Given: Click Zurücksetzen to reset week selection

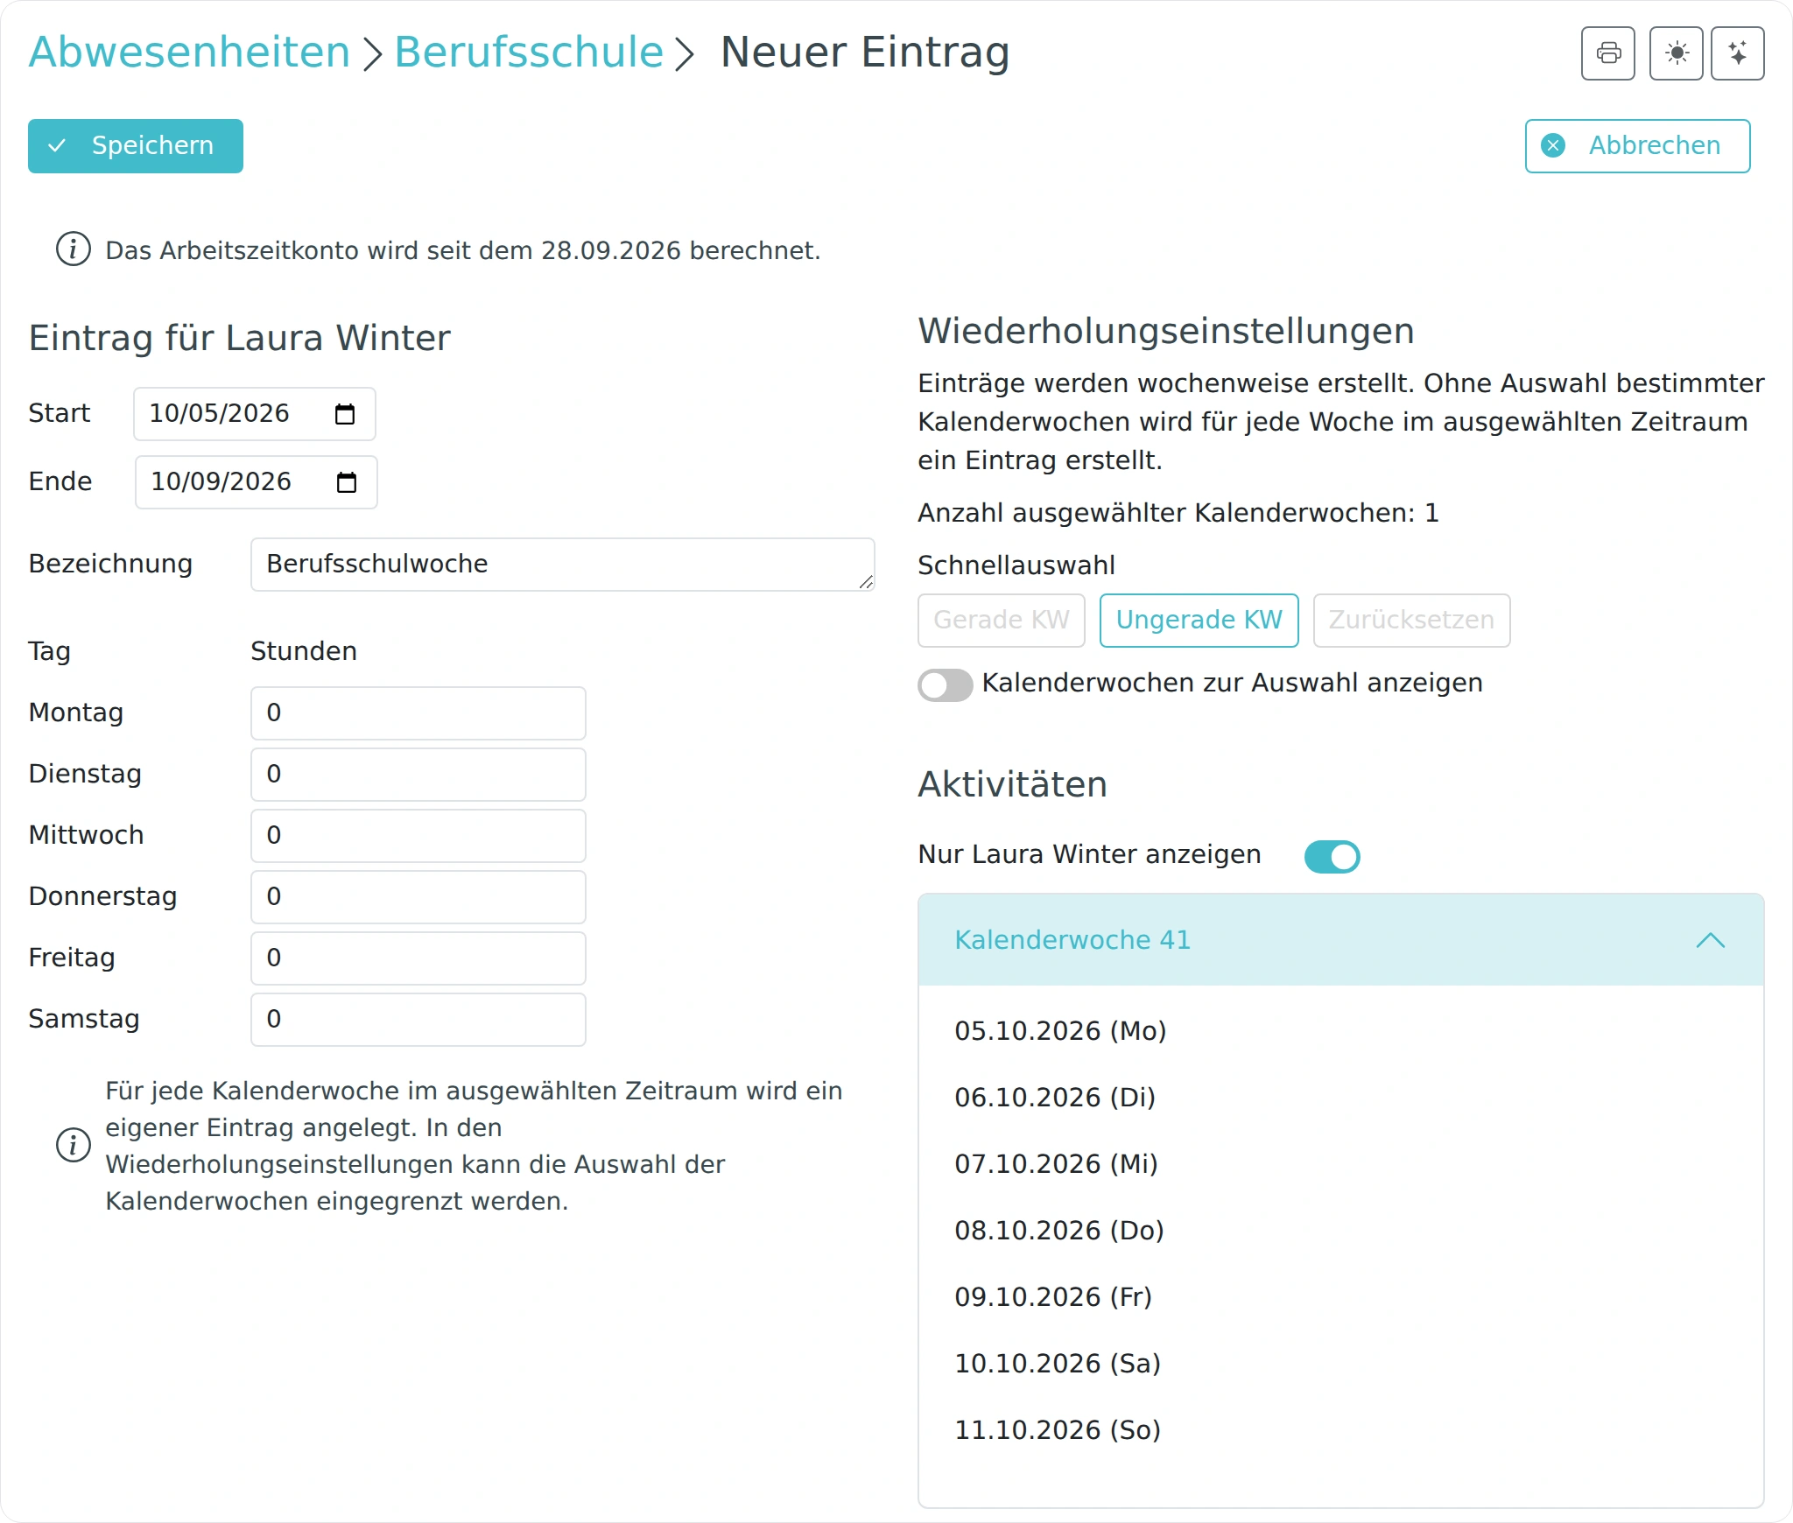Looking at the screenshot, I should [x=1411, y=621].
